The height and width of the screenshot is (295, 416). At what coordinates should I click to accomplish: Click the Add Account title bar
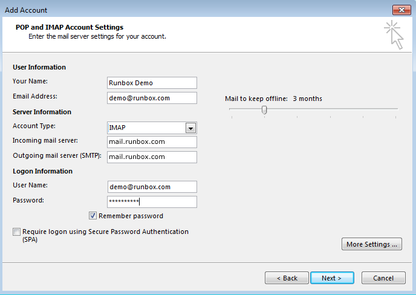(x=181, y=10)
